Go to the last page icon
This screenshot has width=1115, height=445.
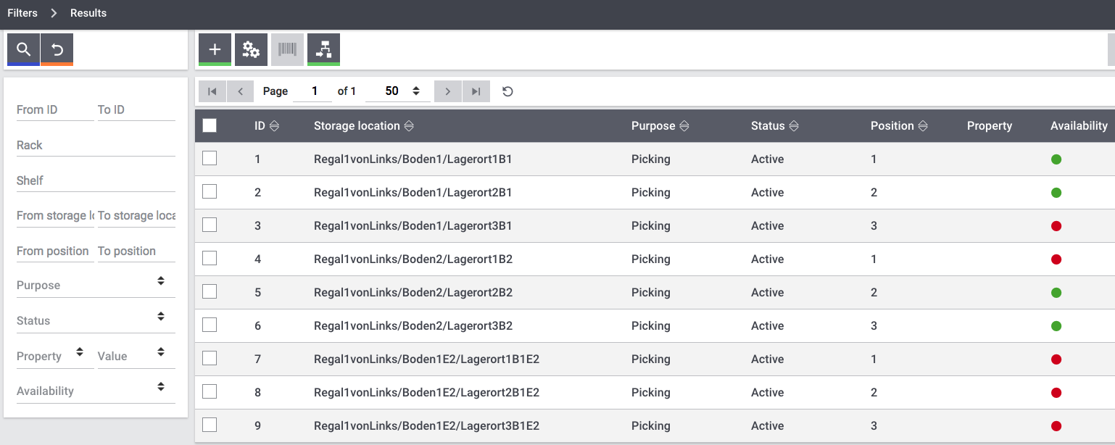(476, 91)
